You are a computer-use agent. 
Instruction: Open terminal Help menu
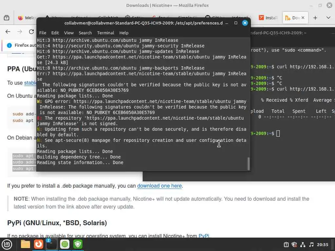point(124,33)
